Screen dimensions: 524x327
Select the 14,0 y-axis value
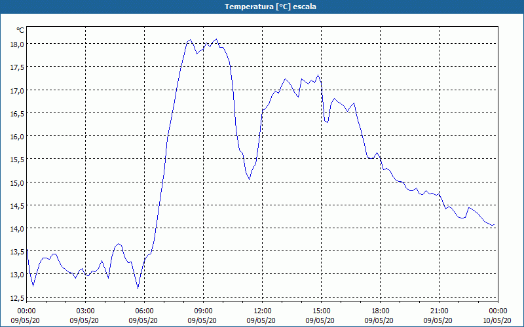pos(17,228)
